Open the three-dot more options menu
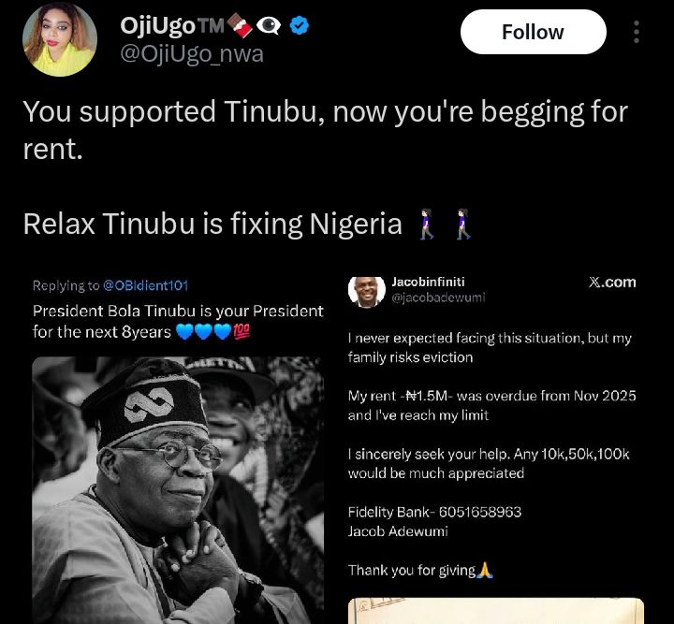The width and height of the screenshot is (674, 624). pyautogui.click(x=637, y=32)
